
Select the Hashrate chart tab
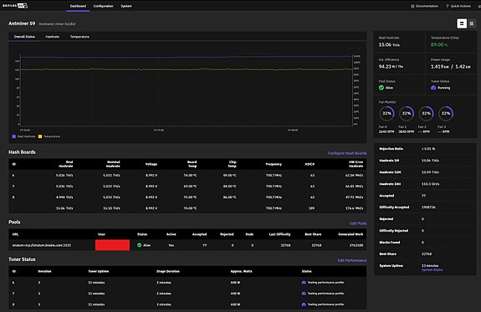52,37
